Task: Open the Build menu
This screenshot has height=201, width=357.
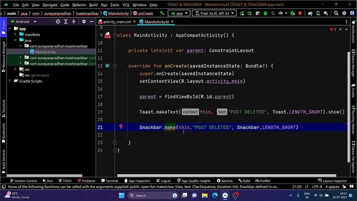Action: coord(93,4)
